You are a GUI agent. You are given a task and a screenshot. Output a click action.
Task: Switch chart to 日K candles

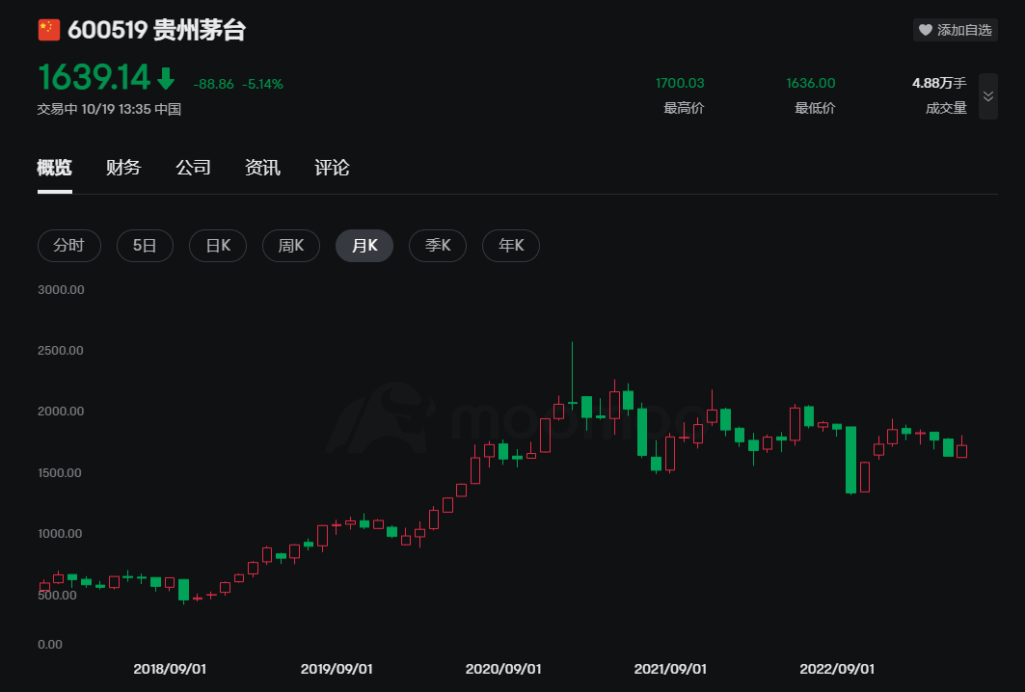[x=218, y=246]
